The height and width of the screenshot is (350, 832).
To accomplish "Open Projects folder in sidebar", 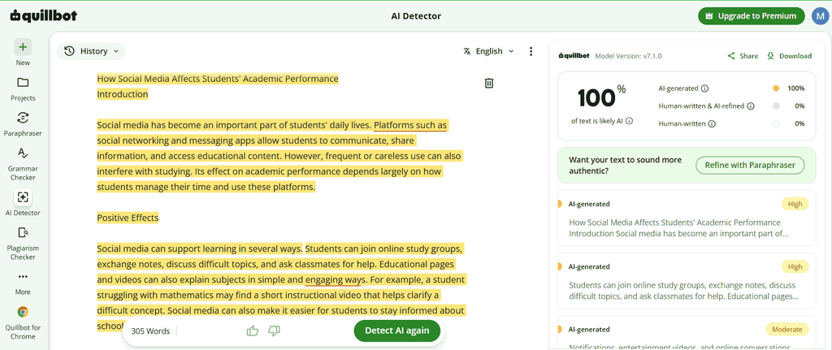I will point(23,89).
